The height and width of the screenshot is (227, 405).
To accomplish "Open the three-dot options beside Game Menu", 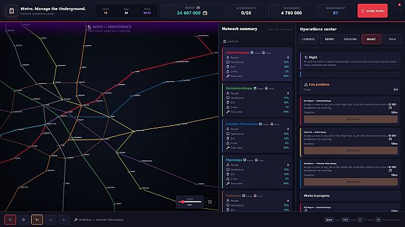I will [395, 11].
